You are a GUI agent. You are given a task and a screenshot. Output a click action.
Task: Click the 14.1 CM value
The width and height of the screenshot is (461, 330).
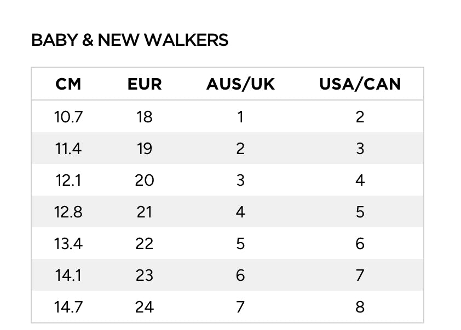(x=68, y=275)
